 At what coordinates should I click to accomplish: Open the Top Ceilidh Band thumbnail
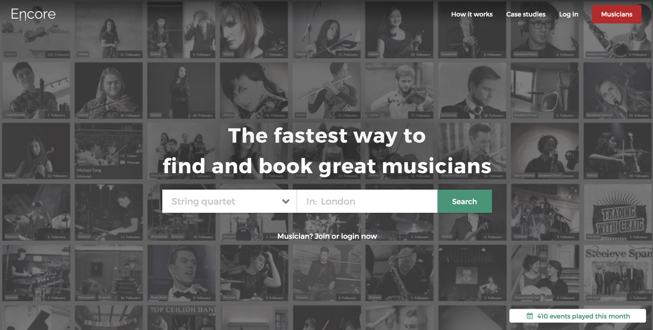coord(181,318)
